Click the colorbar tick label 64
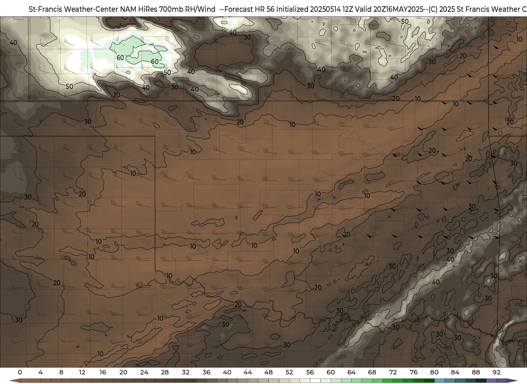 (351, 372)
